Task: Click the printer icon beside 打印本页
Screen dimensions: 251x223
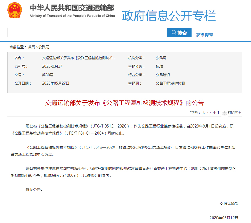Action: click(x=224, y=113)
